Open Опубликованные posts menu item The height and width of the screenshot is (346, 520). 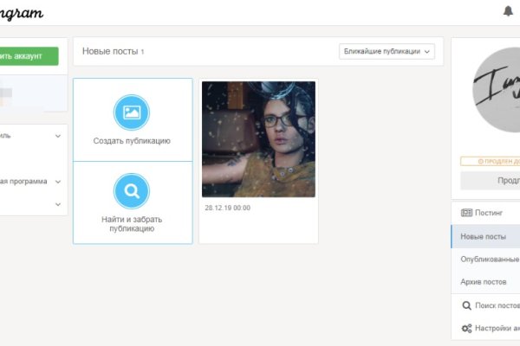pyautogui.click(x=490, y=259)
